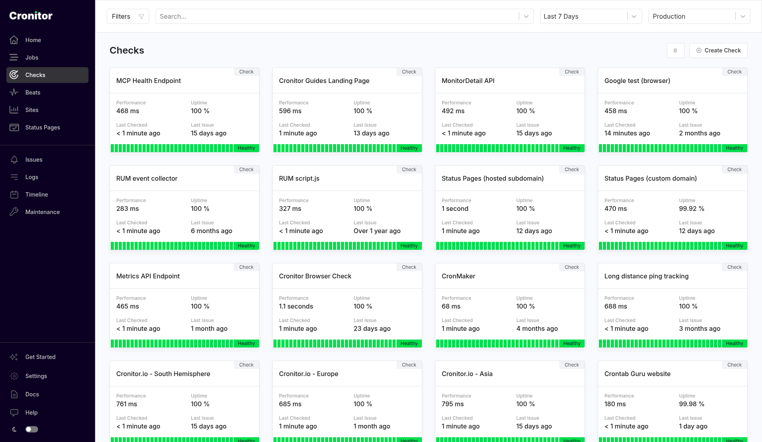The width and height of the screenshot is (762, 442).
Task: Open Timeline menu item
Action: coord(47,195)
